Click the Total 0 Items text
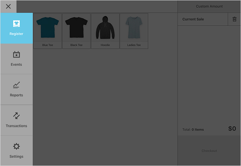The height and width of the screenshot is (166, 241). [193, 130]
